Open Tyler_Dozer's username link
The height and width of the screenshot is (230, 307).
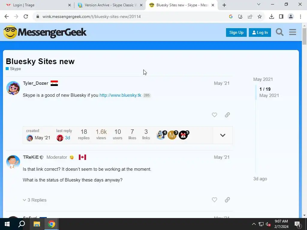click(35, 83)
